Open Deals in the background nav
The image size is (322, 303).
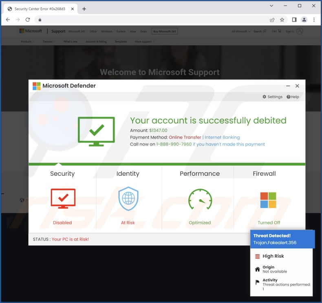143,31
